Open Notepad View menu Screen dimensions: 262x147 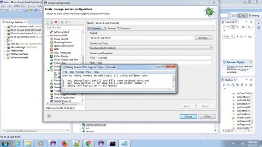(88, 72)
